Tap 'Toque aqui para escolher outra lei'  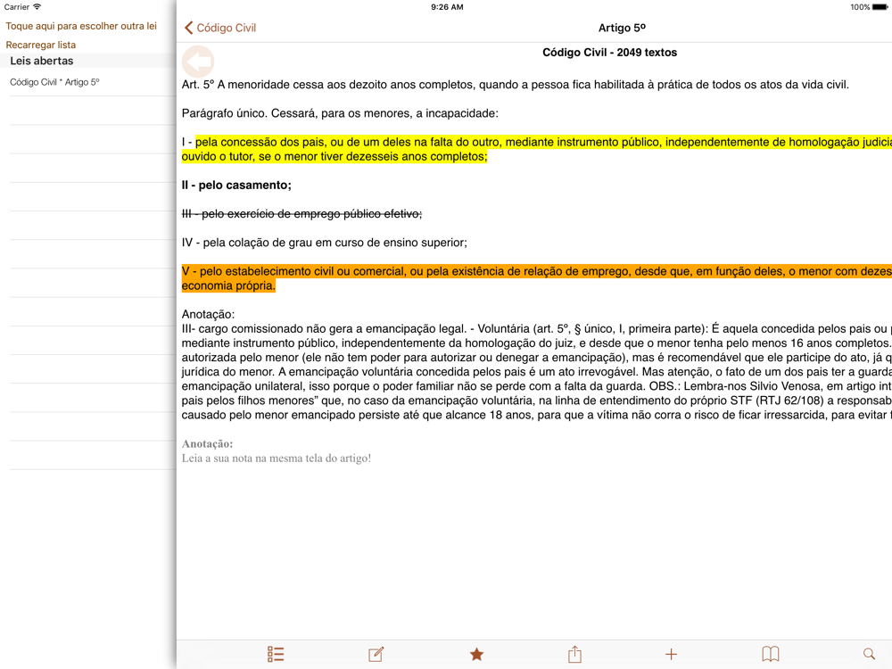[81, 26]
